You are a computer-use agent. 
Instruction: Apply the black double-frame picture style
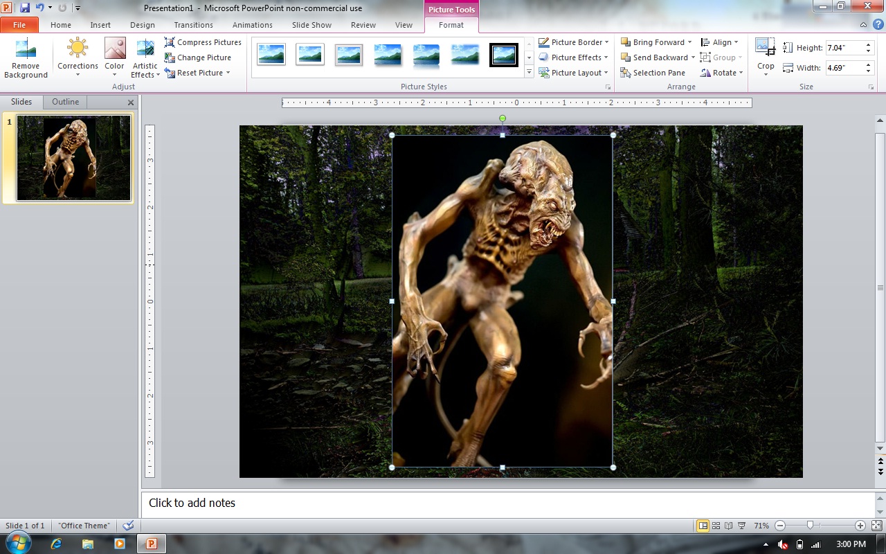(504, 54)
